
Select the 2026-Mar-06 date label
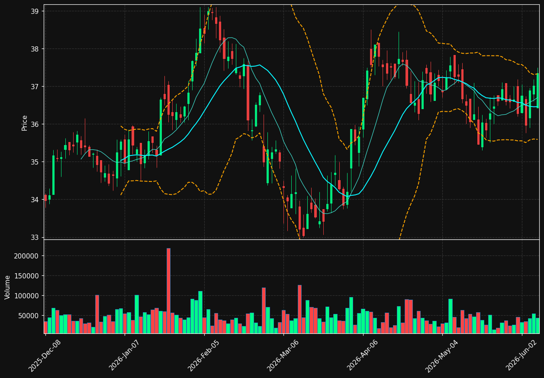(283, 355)
